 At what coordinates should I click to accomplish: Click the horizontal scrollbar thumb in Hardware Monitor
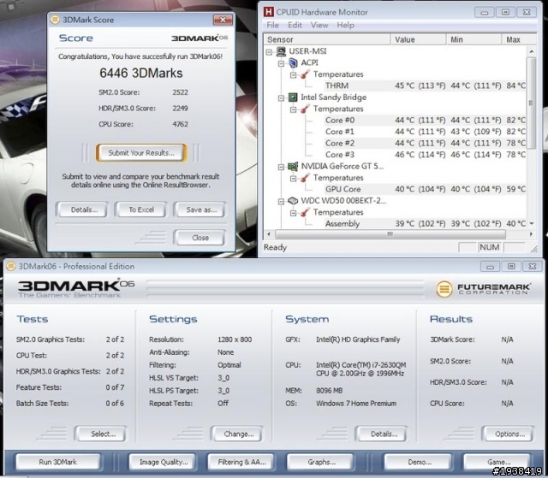pos(390,234)
